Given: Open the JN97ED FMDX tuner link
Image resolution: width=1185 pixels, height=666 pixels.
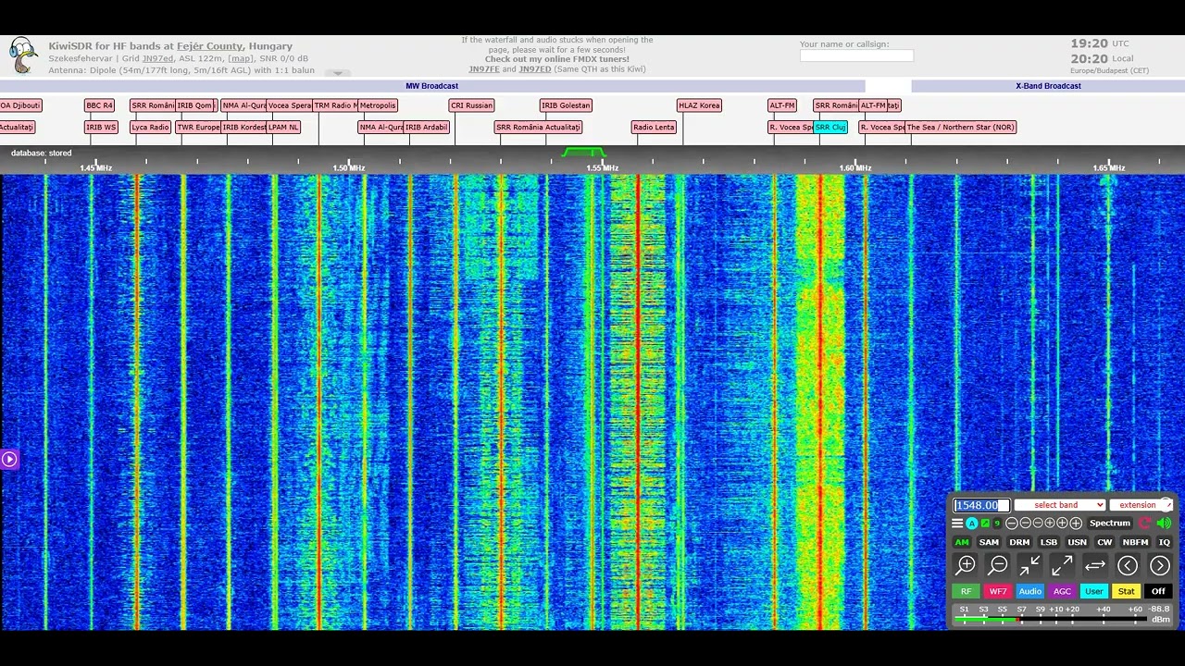Looking at the screenshot, I should [x=535, y=69].
